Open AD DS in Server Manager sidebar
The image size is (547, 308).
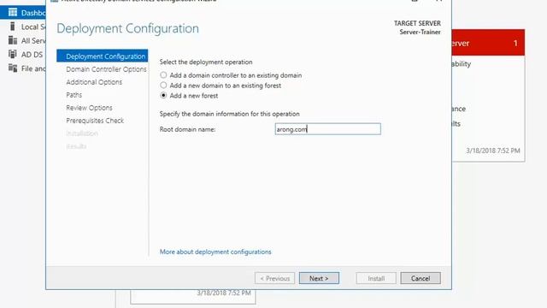32,55
